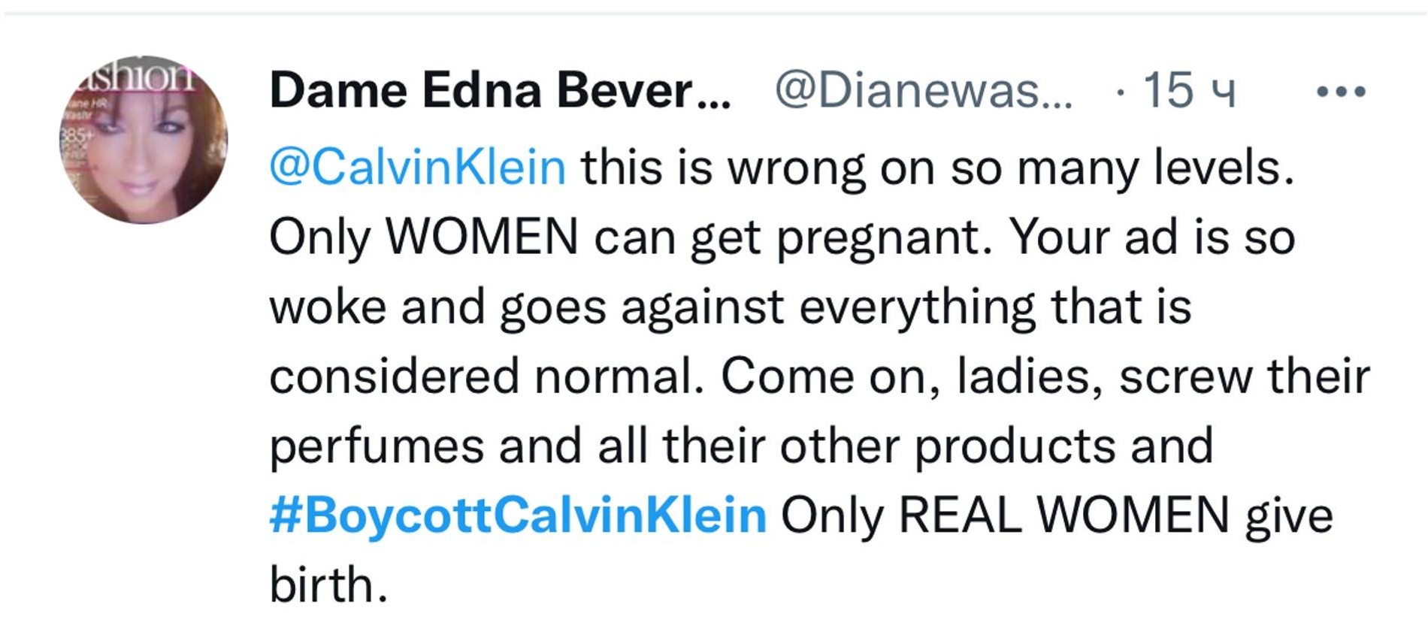Screen dimensions: 1428x641
Task: Click the phrase 'other products and'
Action: pos(996,446)
